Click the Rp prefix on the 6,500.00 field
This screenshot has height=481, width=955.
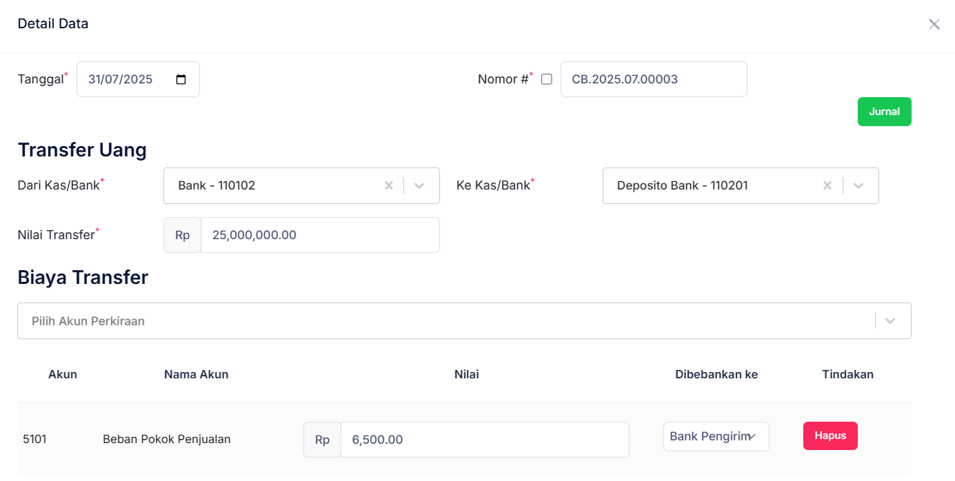(321, 439)
